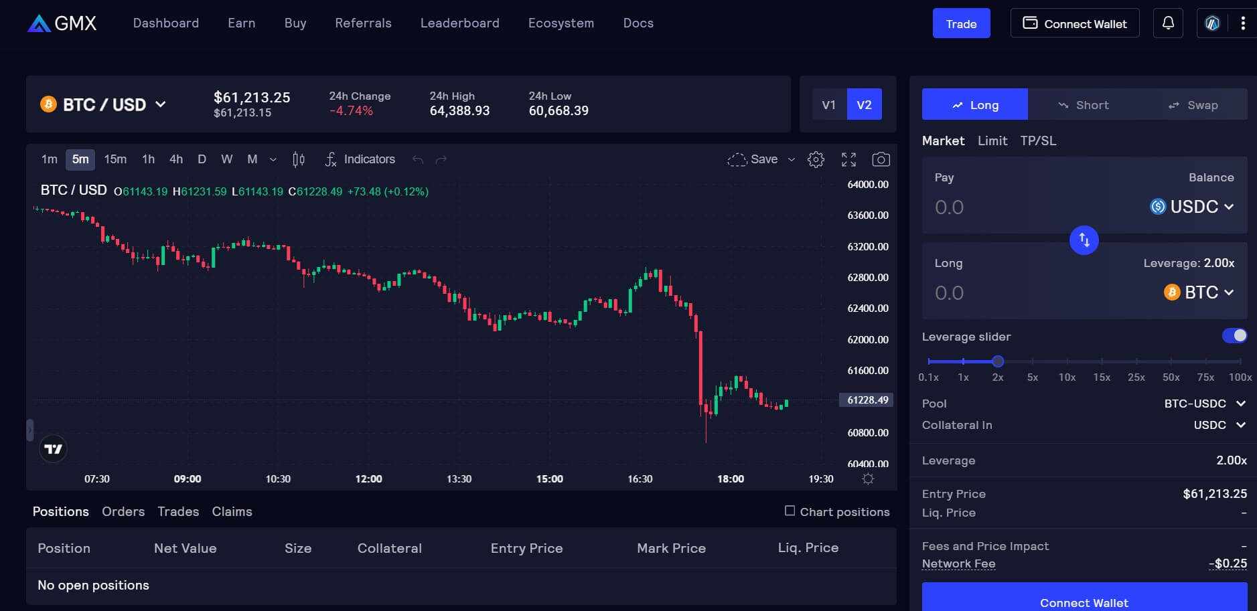Select the Long tab

point(974,104)
